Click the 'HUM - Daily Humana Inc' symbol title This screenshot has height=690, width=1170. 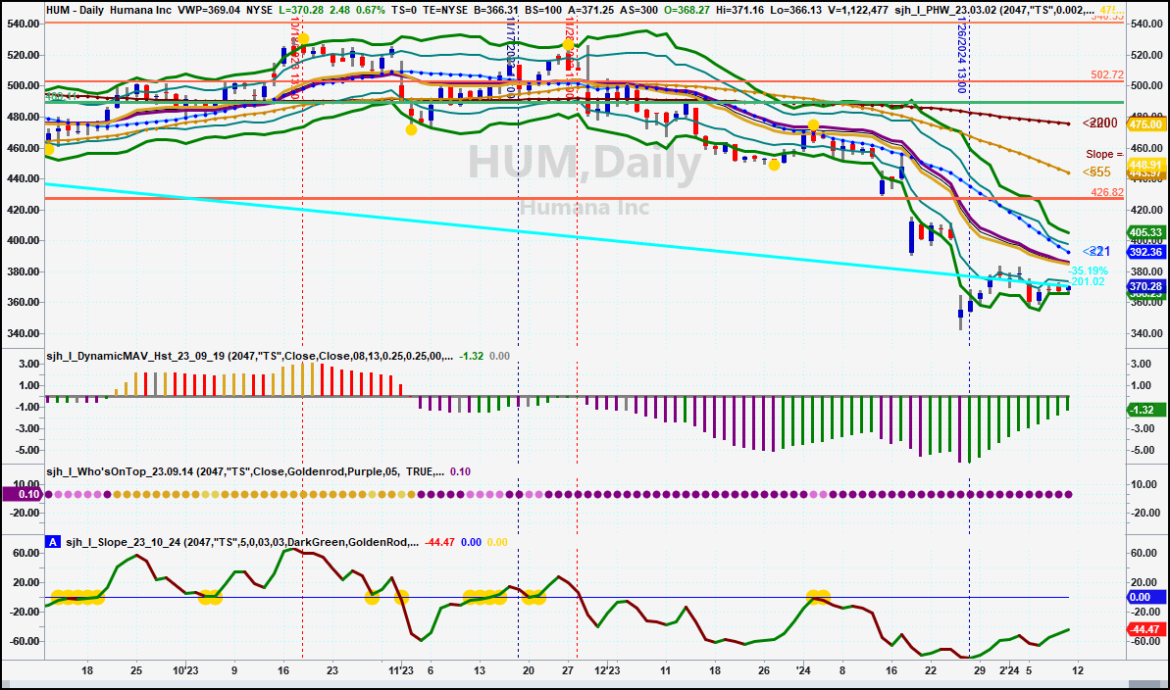point(109,11)
